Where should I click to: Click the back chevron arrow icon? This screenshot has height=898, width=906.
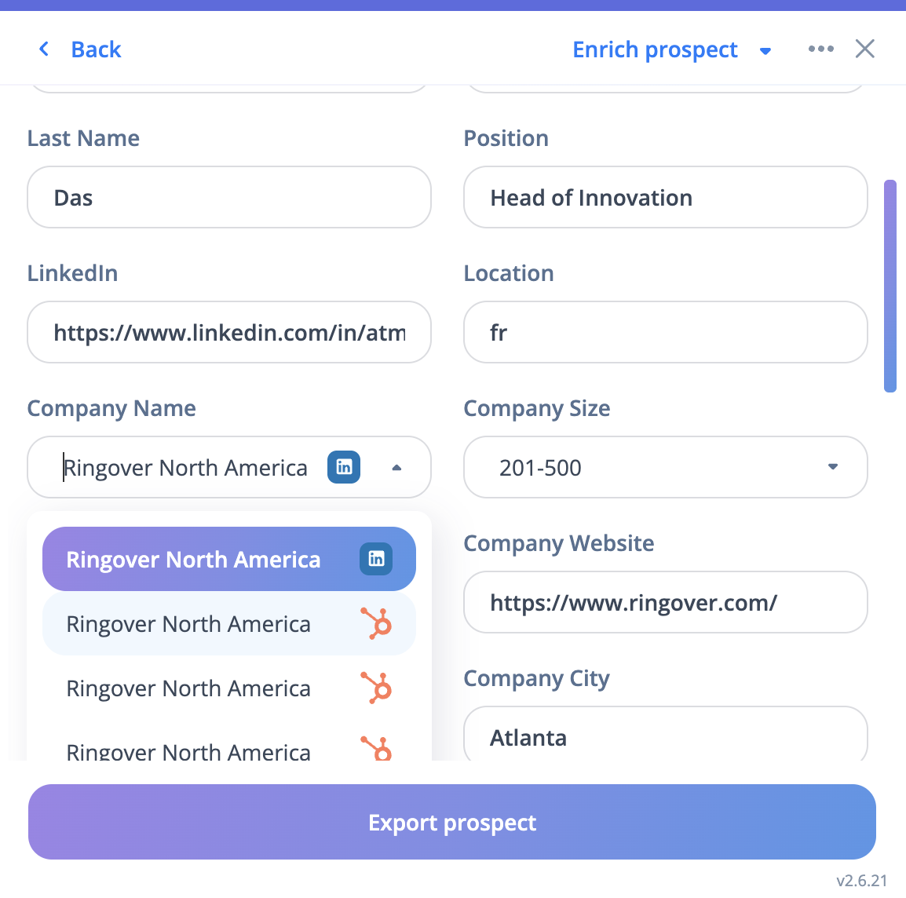(44, 49)
